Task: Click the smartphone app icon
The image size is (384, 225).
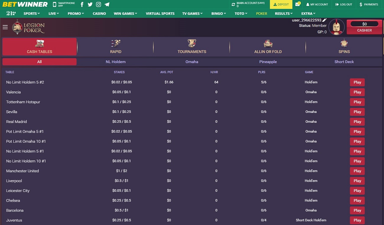Action: [54, 4]
